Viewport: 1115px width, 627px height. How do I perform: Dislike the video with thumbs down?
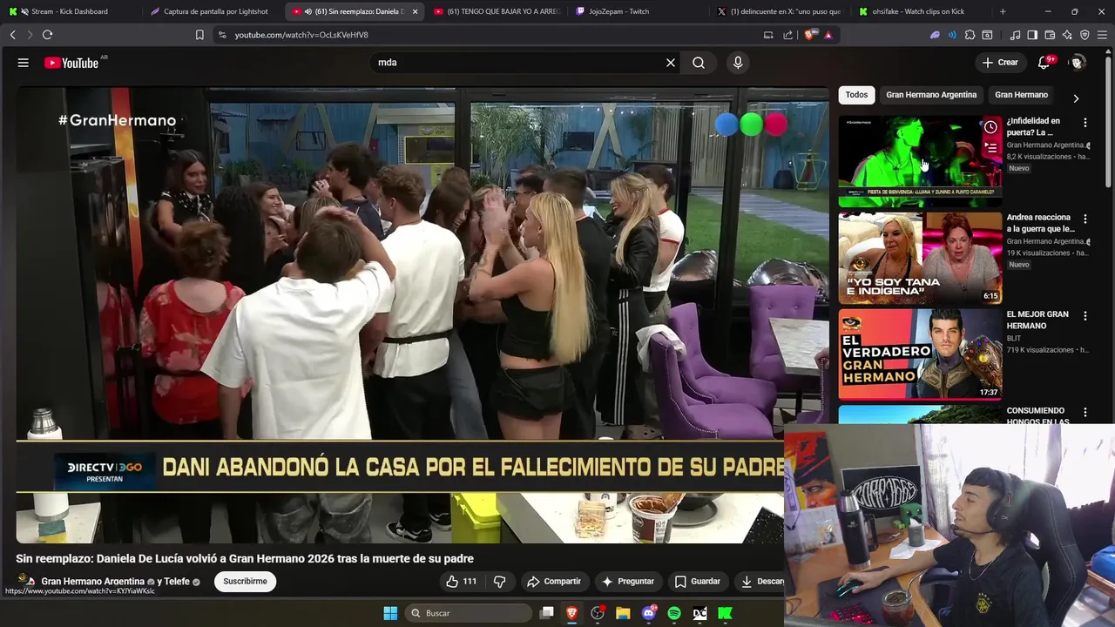(x=500, y=582)
